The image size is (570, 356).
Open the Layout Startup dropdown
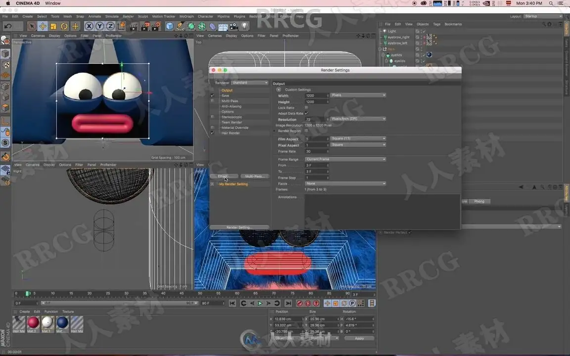point(543,16)
